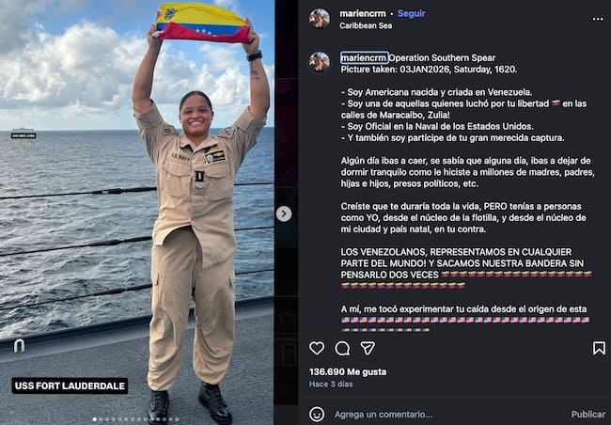Advance to next photo with arrow
The image size is (611, 425).
click(x=284, y=213)
